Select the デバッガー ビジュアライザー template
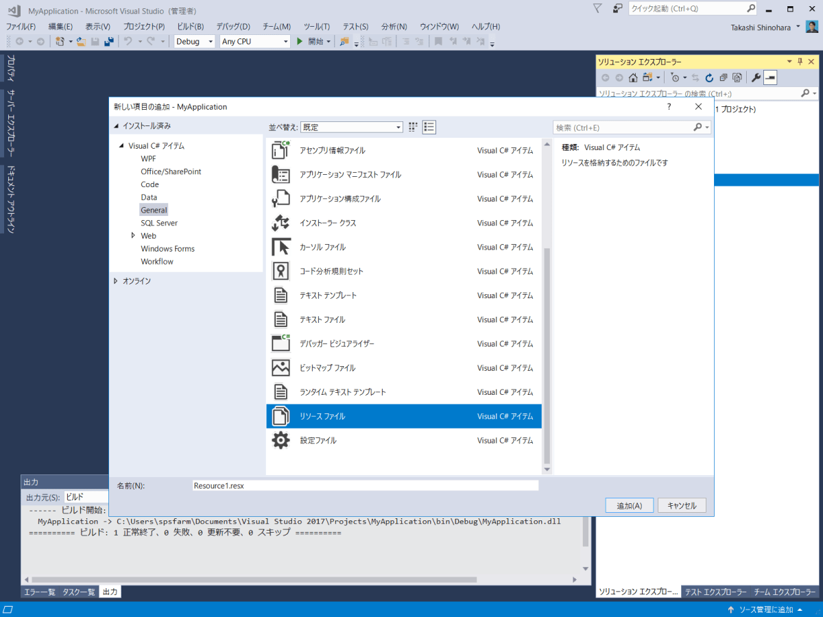The height and width of the screenshot is (617, 823). pyautogui.click(x=404, y=343)
